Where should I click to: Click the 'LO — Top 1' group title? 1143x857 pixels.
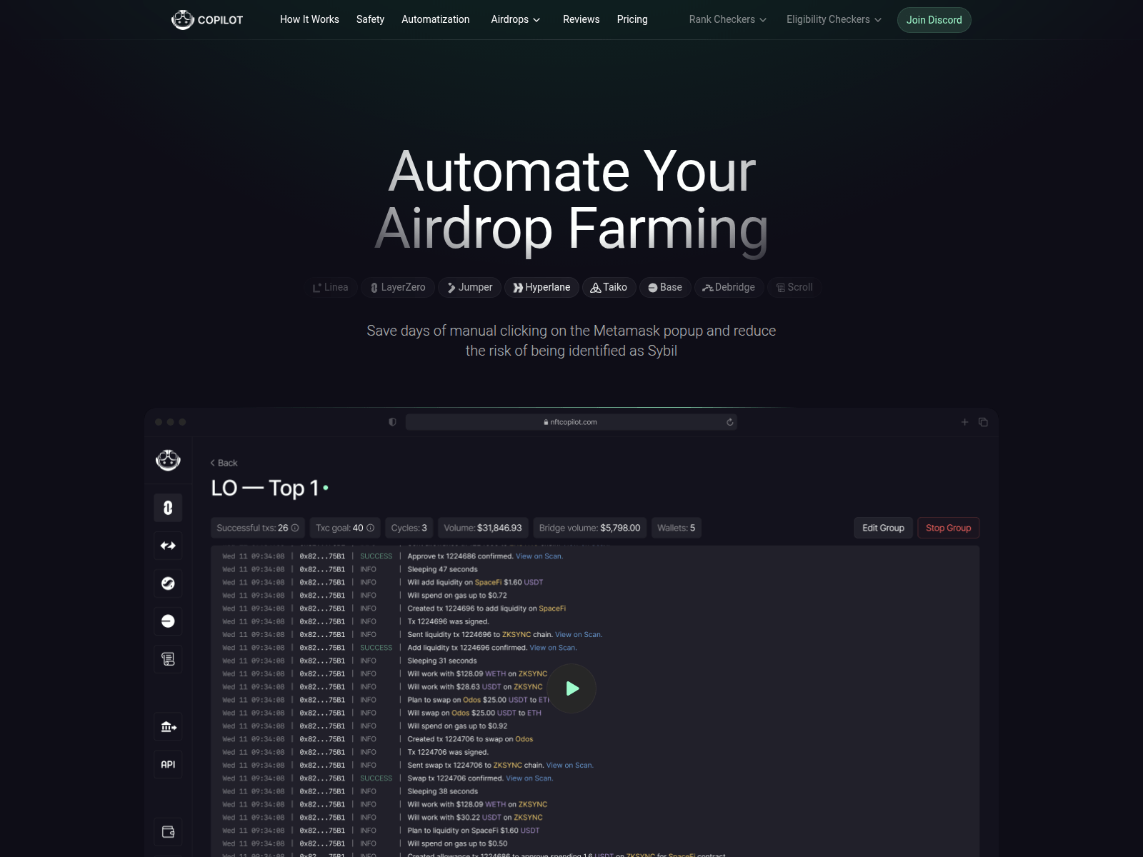click(264, 488)
